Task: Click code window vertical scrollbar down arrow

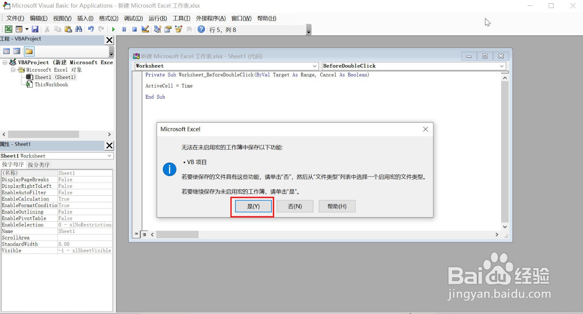Action: pos(505,227)
